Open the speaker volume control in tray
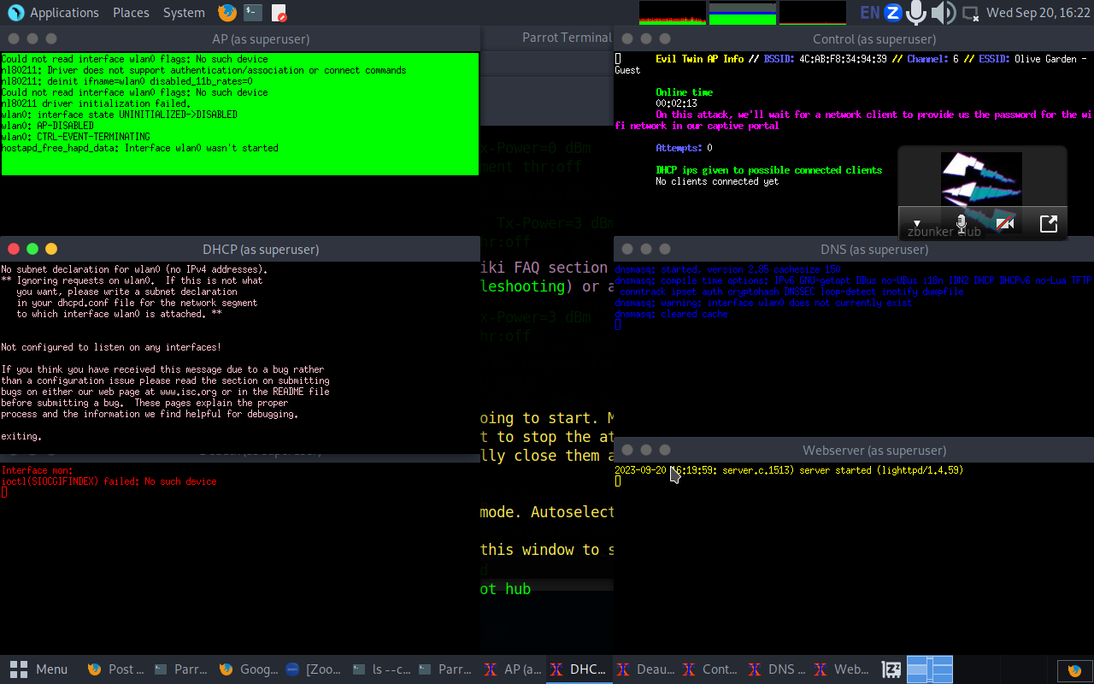Viewport: 1094px width, 684px height. click(x=943, y=13)
